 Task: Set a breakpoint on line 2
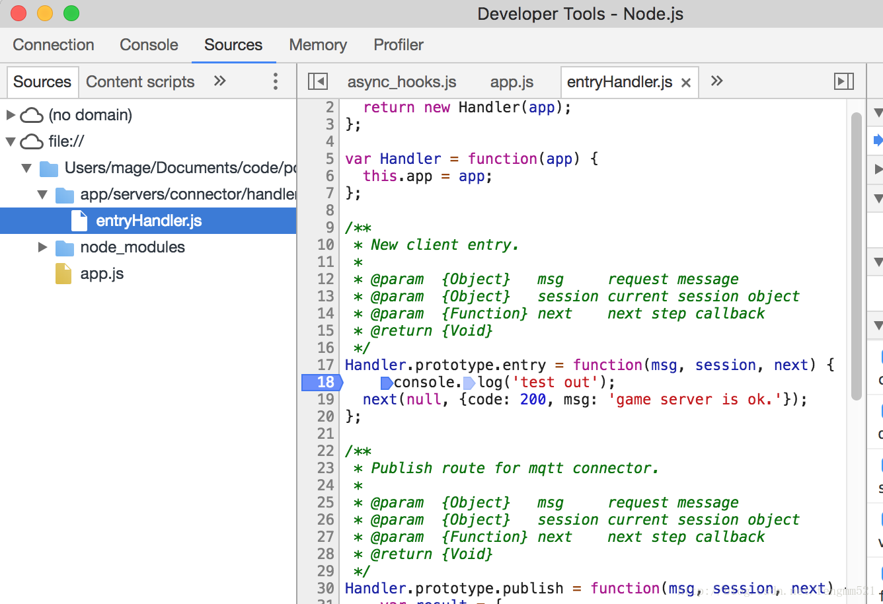(x=330, y=107)
